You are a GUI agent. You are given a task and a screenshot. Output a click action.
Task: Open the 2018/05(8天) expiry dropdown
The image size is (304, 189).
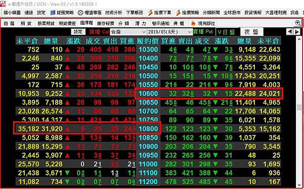click(170, 32)
